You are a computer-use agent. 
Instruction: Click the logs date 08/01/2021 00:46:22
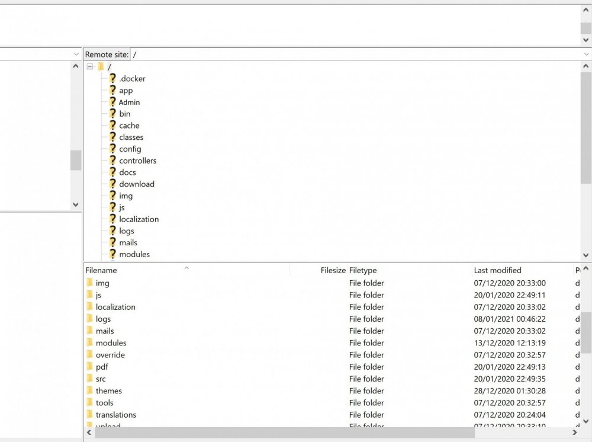pos(510,319)
